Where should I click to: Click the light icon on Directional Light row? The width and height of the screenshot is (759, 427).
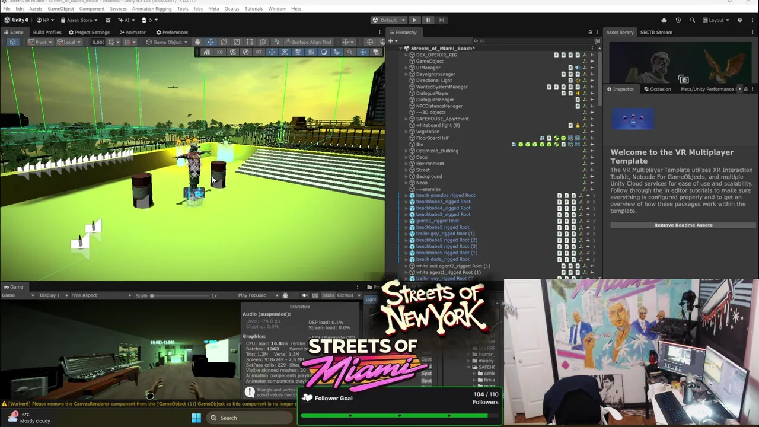[x=578, y=81]
